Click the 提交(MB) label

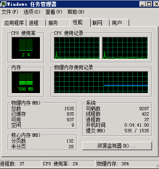(95, 131)
